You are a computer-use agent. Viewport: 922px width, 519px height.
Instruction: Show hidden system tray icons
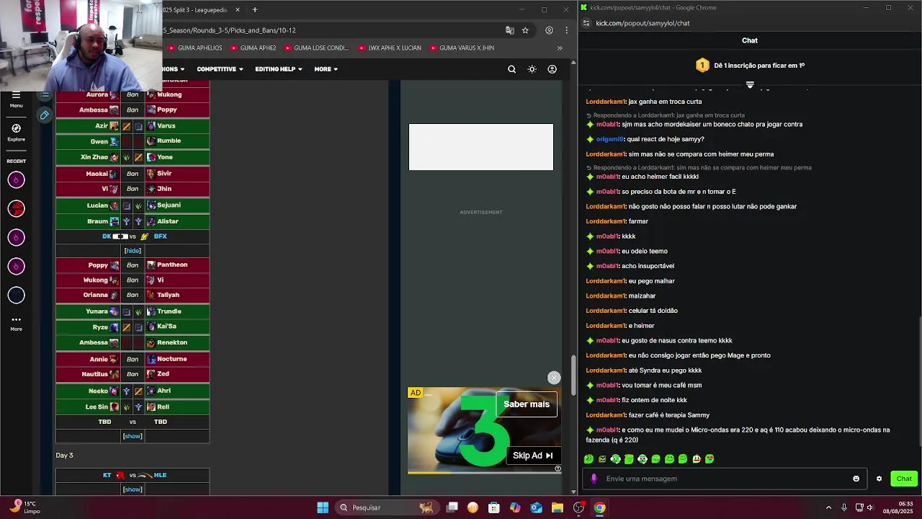(828, 507)
